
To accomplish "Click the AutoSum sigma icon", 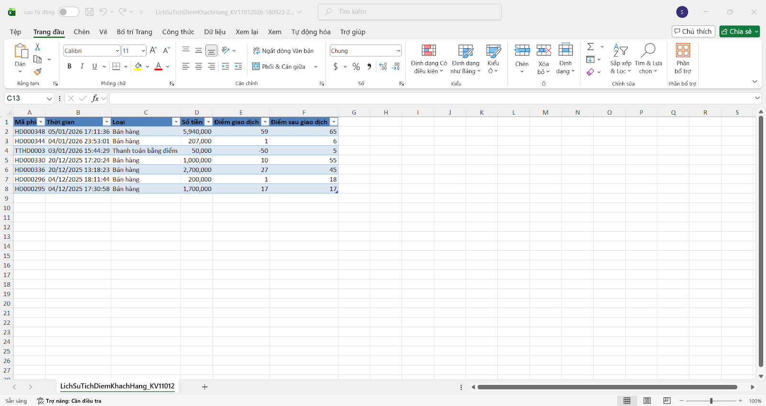I will pos(591,47).
